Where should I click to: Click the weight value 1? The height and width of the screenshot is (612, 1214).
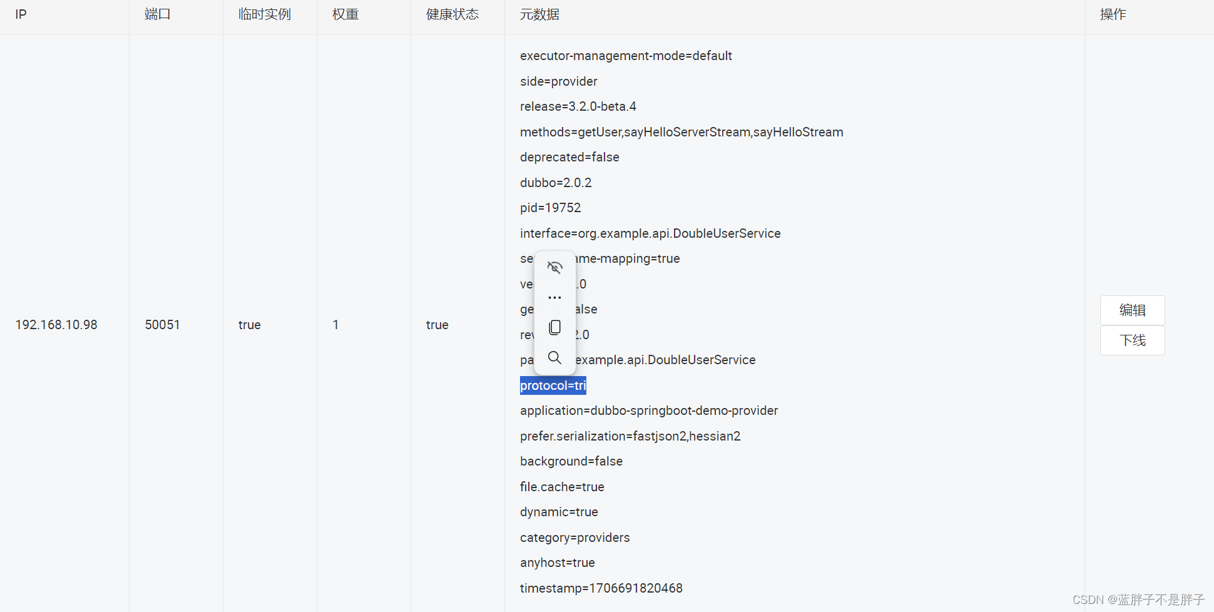335,325
